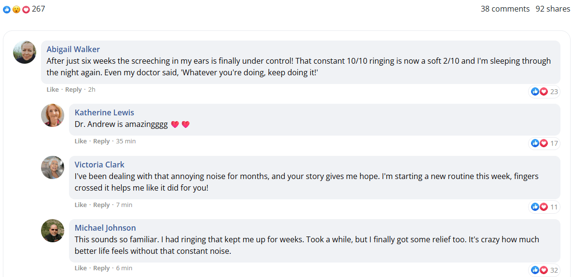Image resolution: width=573 pixels, height=277 pixels.
Task: Reply to Katherine Lewis's comment
Action: (101, 141)
